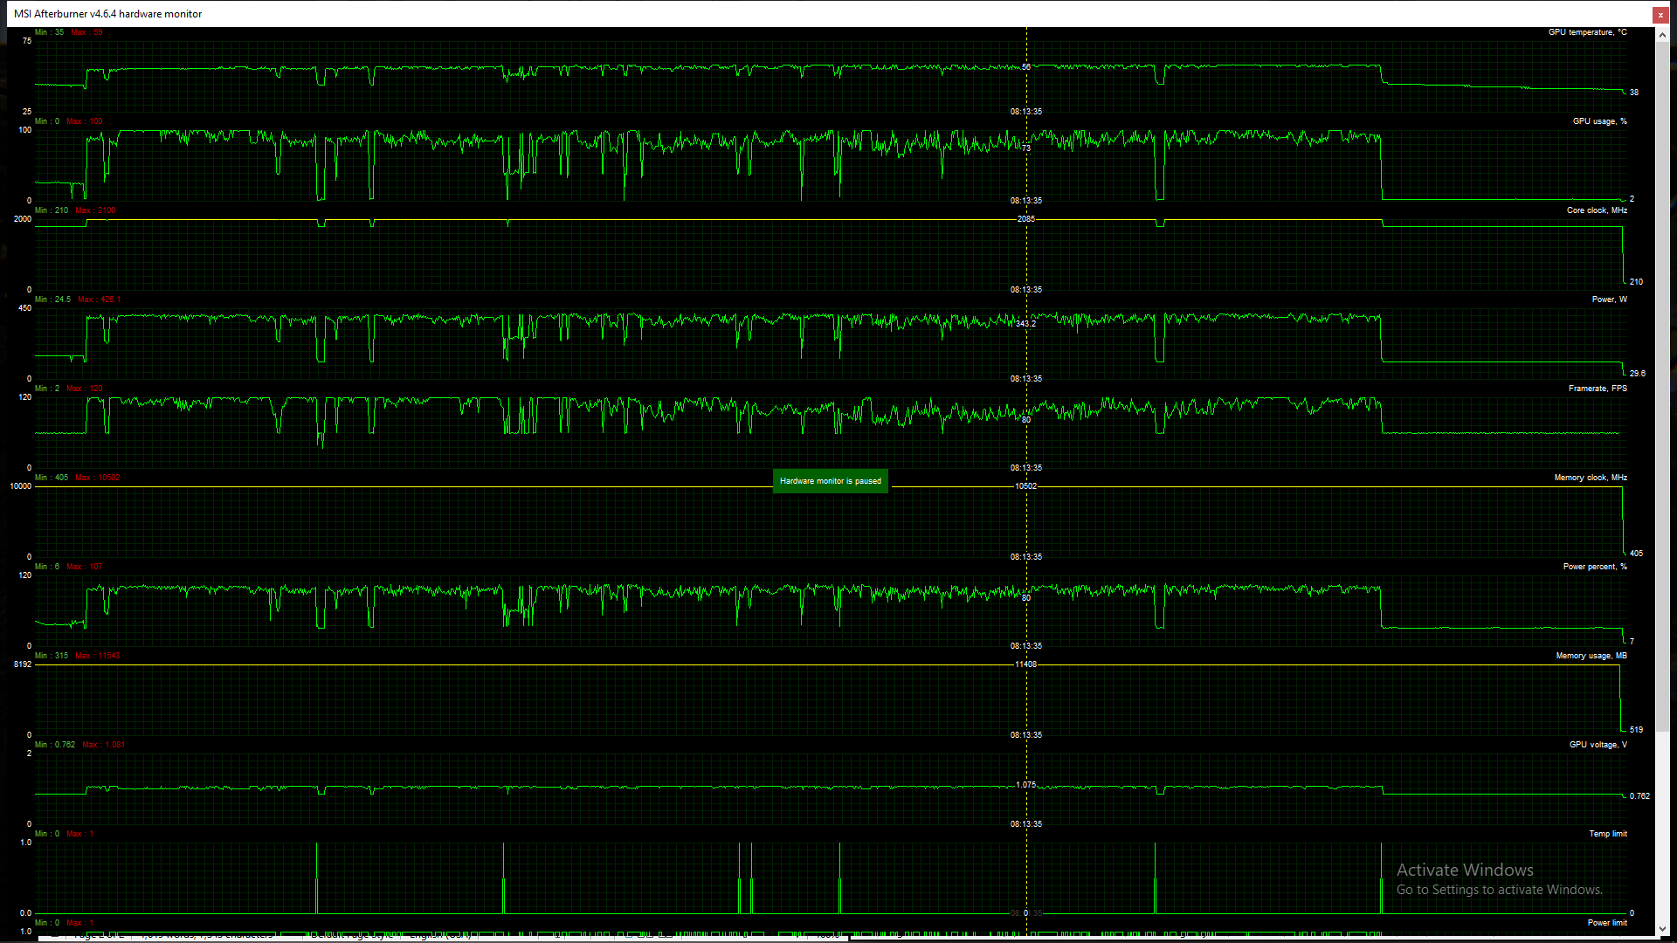This screenshot has height=943, width=1677.
Task: Click the scrollbar down arrow at bottom
Action: [x=1662, y=929]
